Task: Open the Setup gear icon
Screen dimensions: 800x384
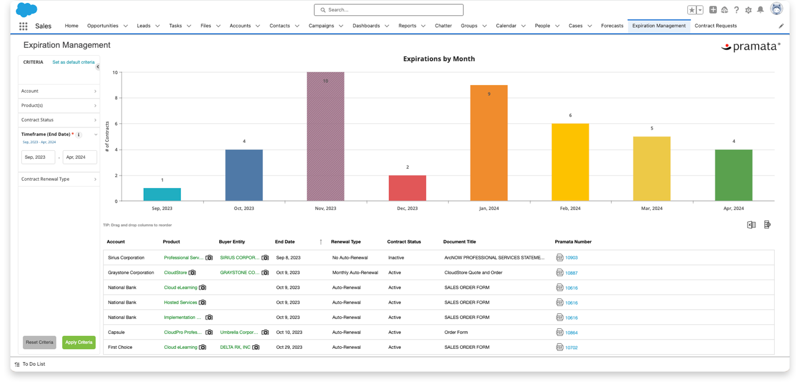Action: click(x=748, y=10)
